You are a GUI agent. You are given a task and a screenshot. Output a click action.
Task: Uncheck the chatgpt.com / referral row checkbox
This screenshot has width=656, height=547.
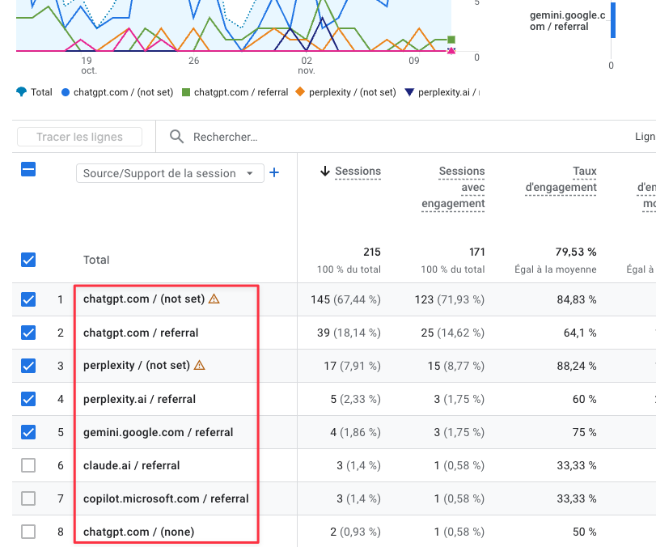[x=28, y=333]
